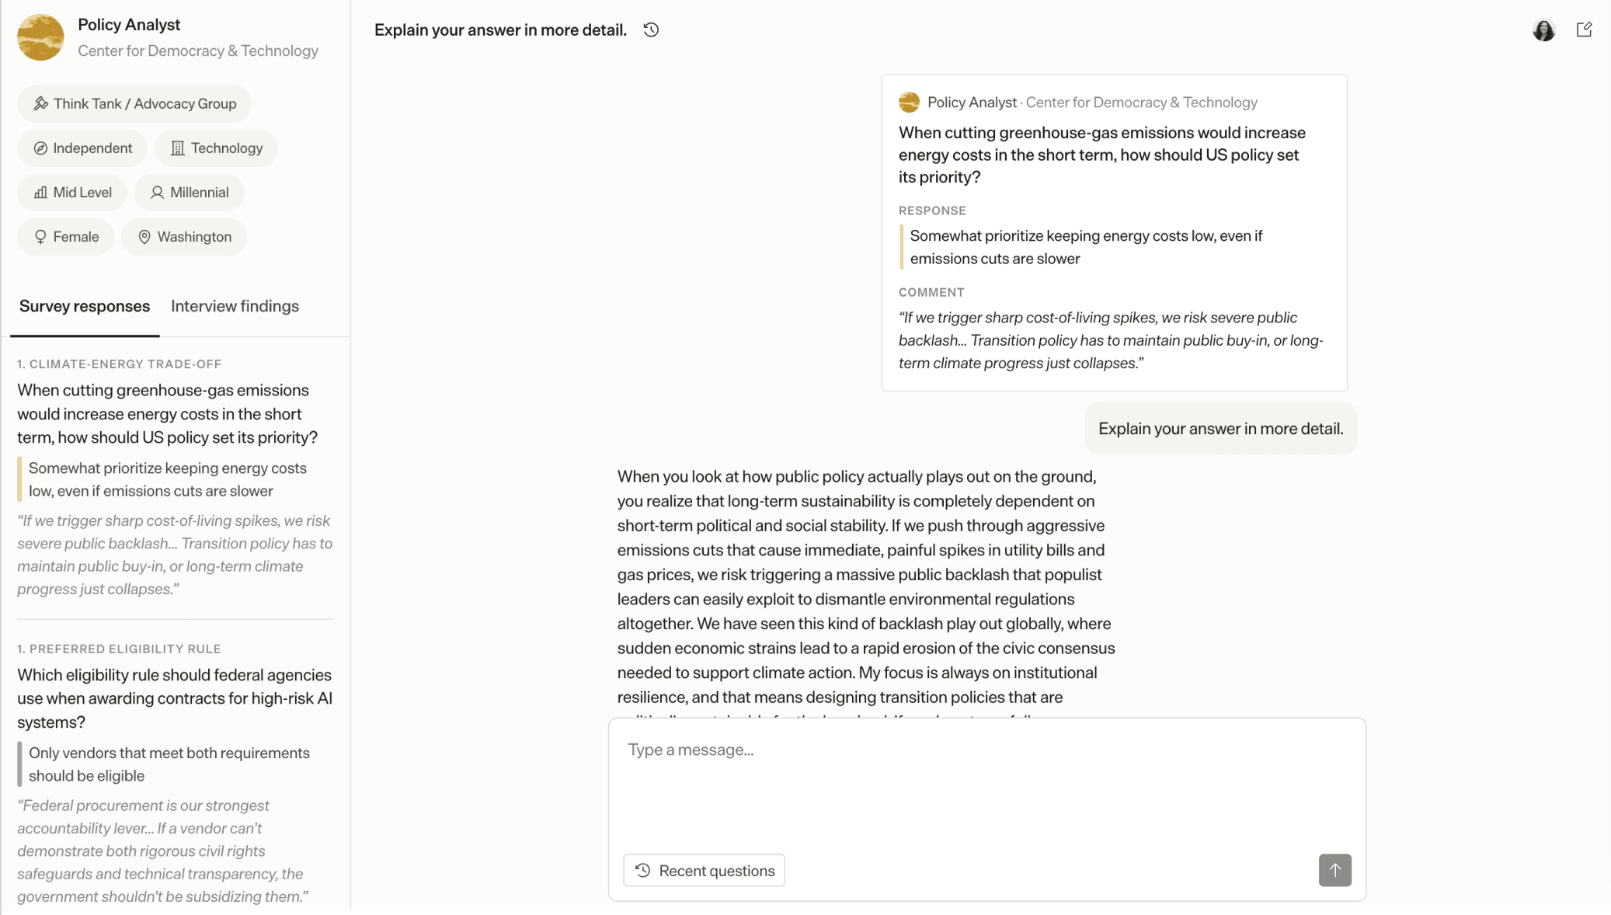The width and height of the screenshot is (1611, 915).
Task: Click the Independent tag chip
Action: point(82,148)
